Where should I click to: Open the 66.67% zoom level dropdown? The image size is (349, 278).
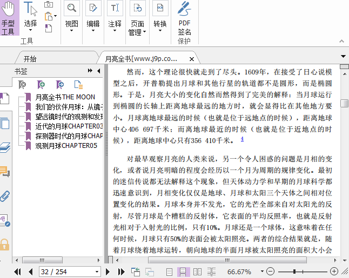click(262, 272)
